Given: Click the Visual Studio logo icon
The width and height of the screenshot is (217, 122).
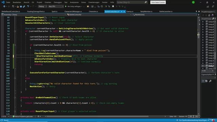Looking at the screenshot, I should pyautogui.click(x=3, y=2).
